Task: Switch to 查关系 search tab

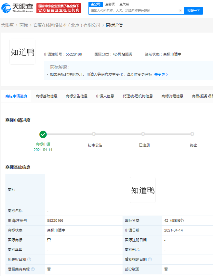Action: click(x=124, y=4)
